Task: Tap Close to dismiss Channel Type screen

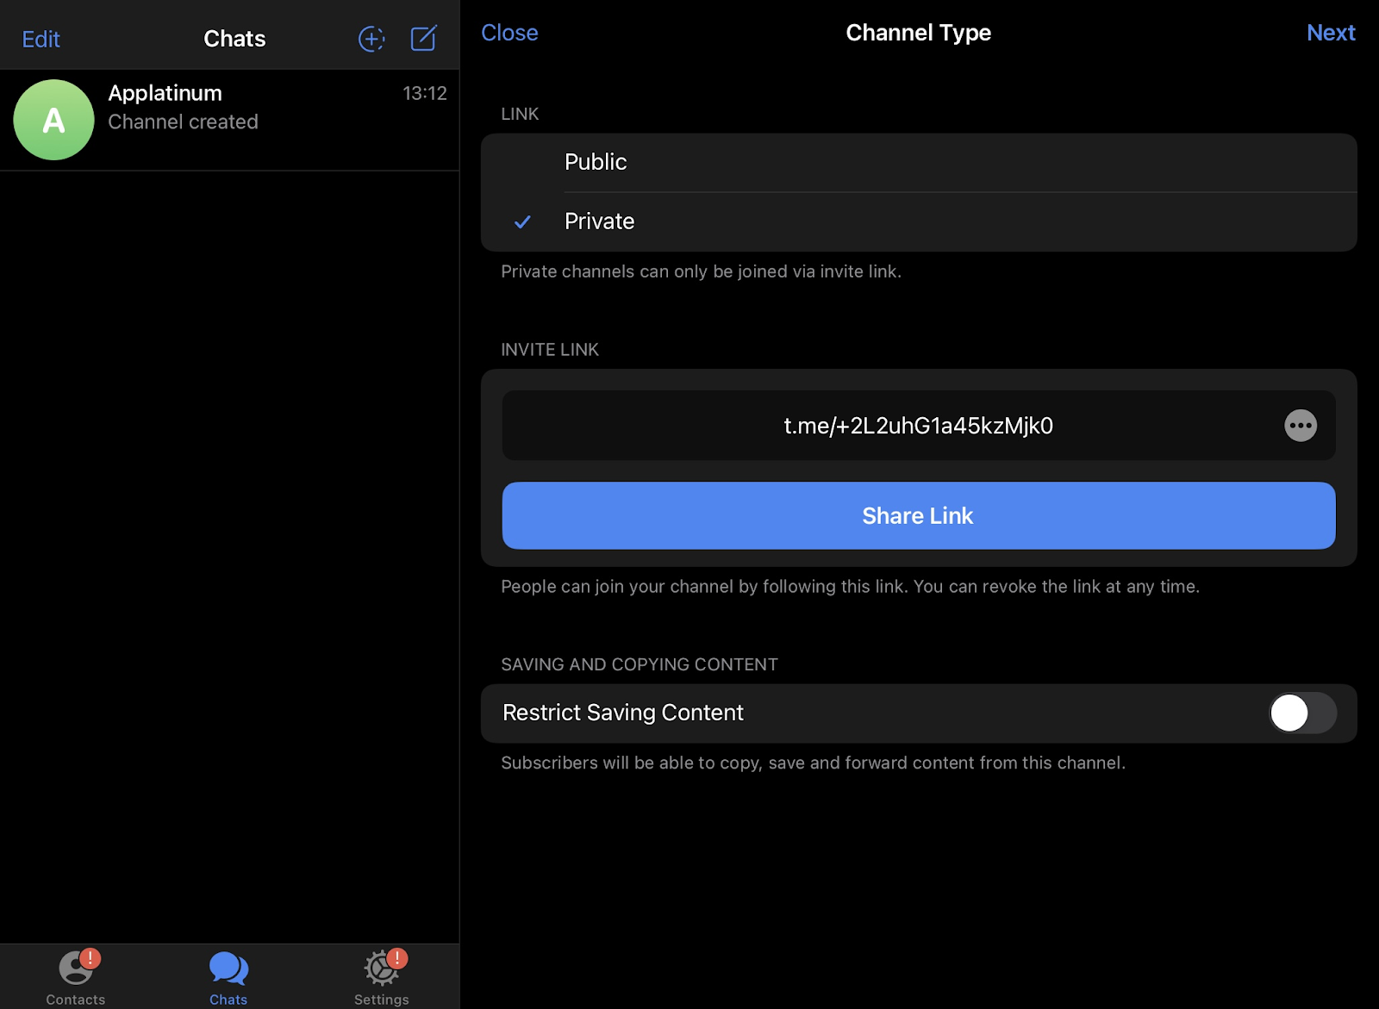Action: coord(509,33)
